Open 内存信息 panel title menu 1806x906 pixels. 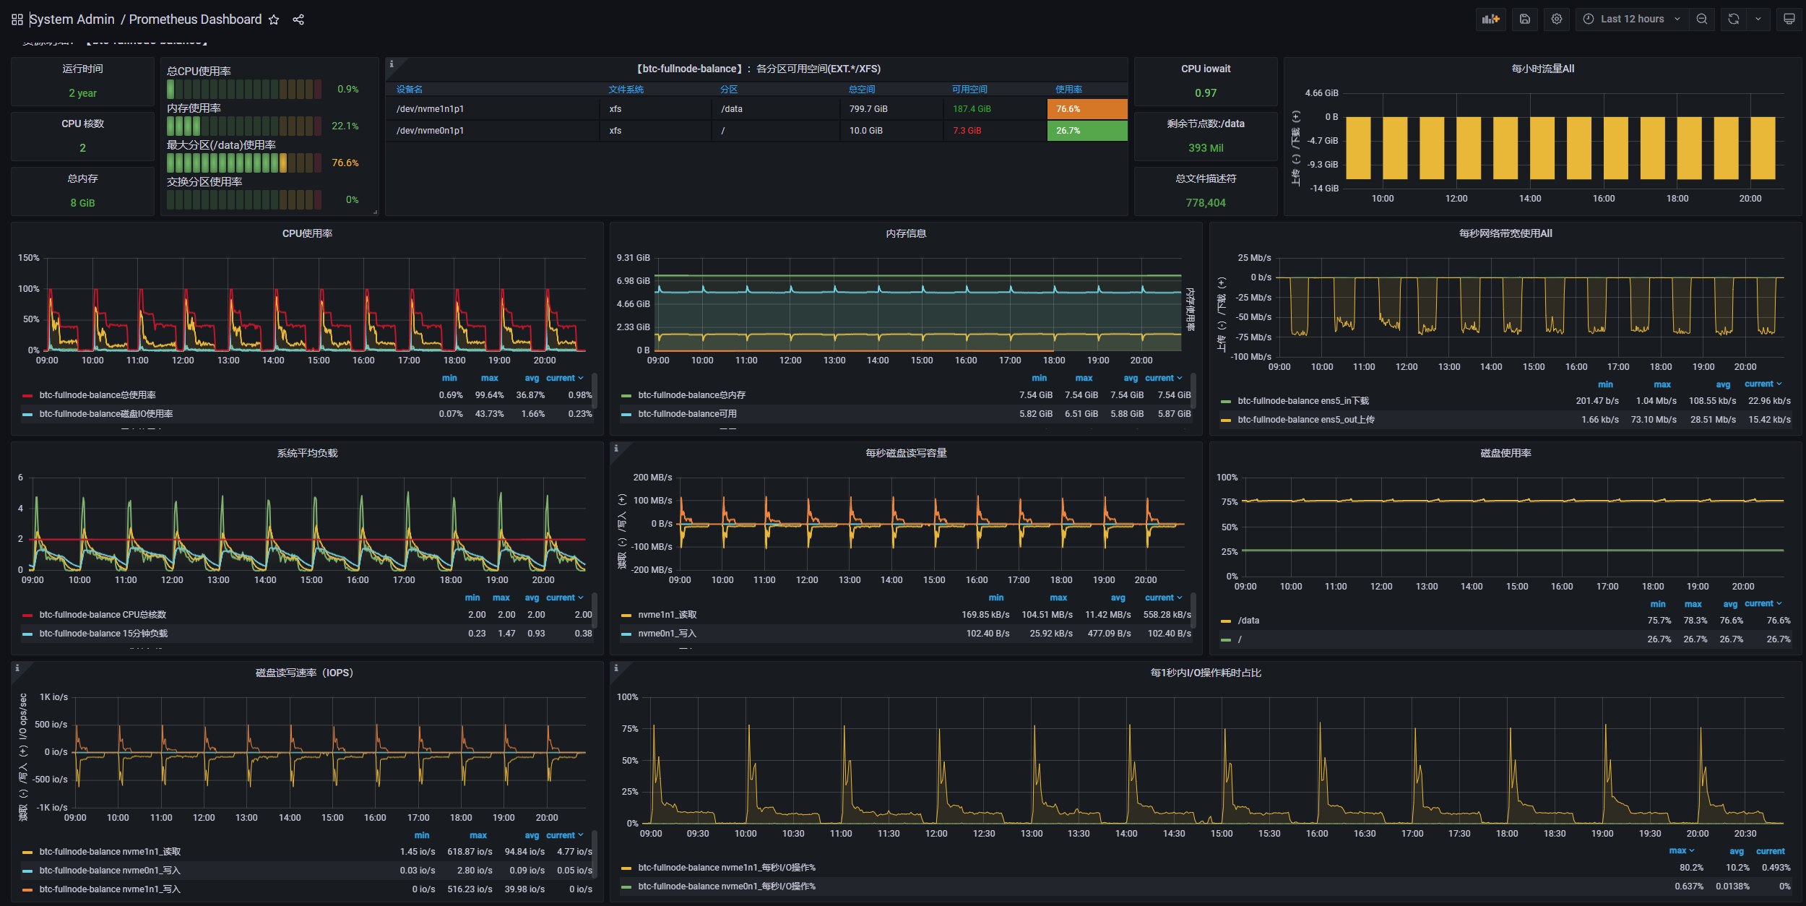906,233
